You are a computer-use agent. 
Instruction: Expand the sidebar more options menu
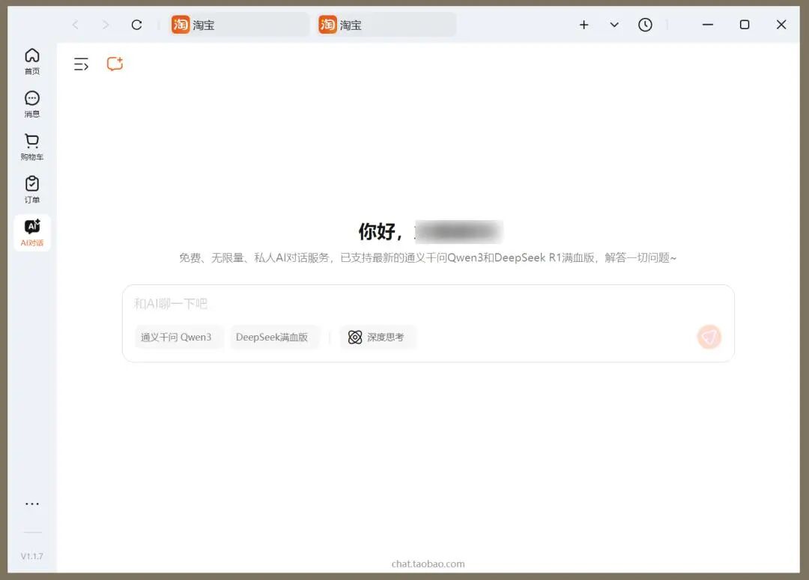(x=31, y=503)
